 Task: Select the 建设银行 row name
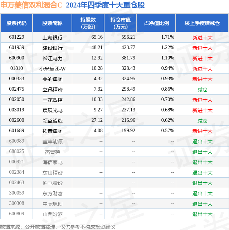(53, 48)
